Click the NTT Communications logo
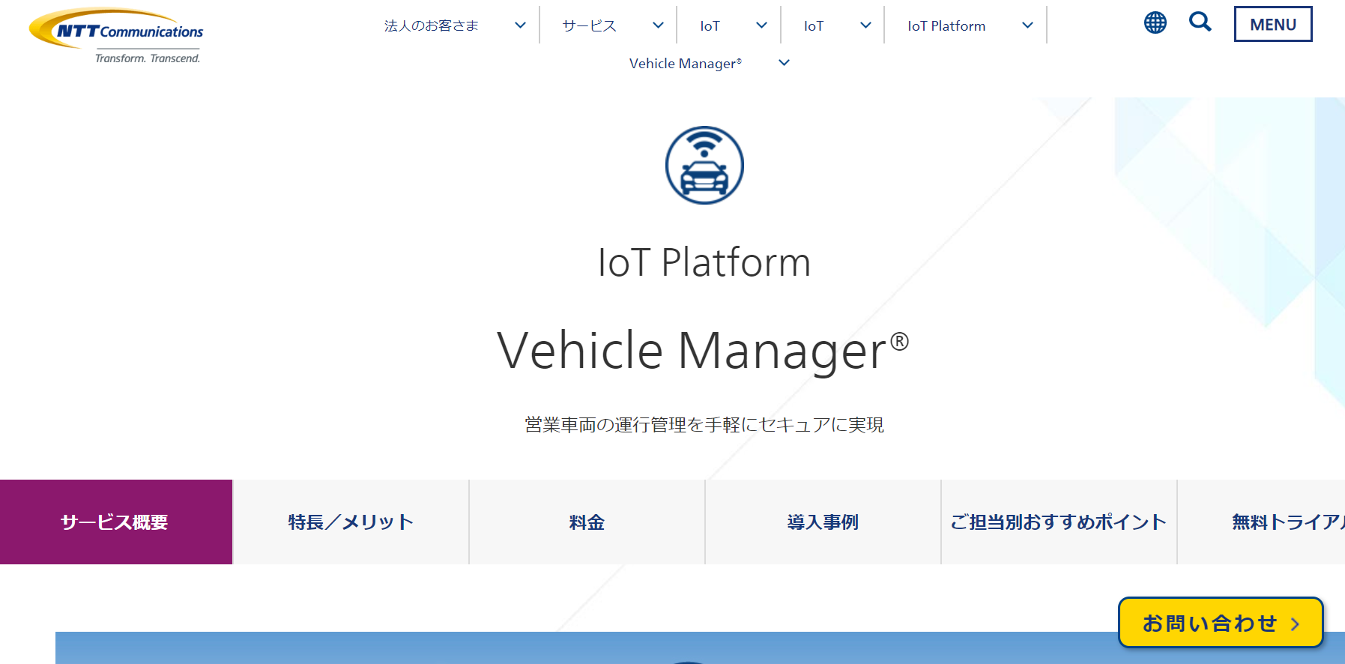 pos(116,36)
